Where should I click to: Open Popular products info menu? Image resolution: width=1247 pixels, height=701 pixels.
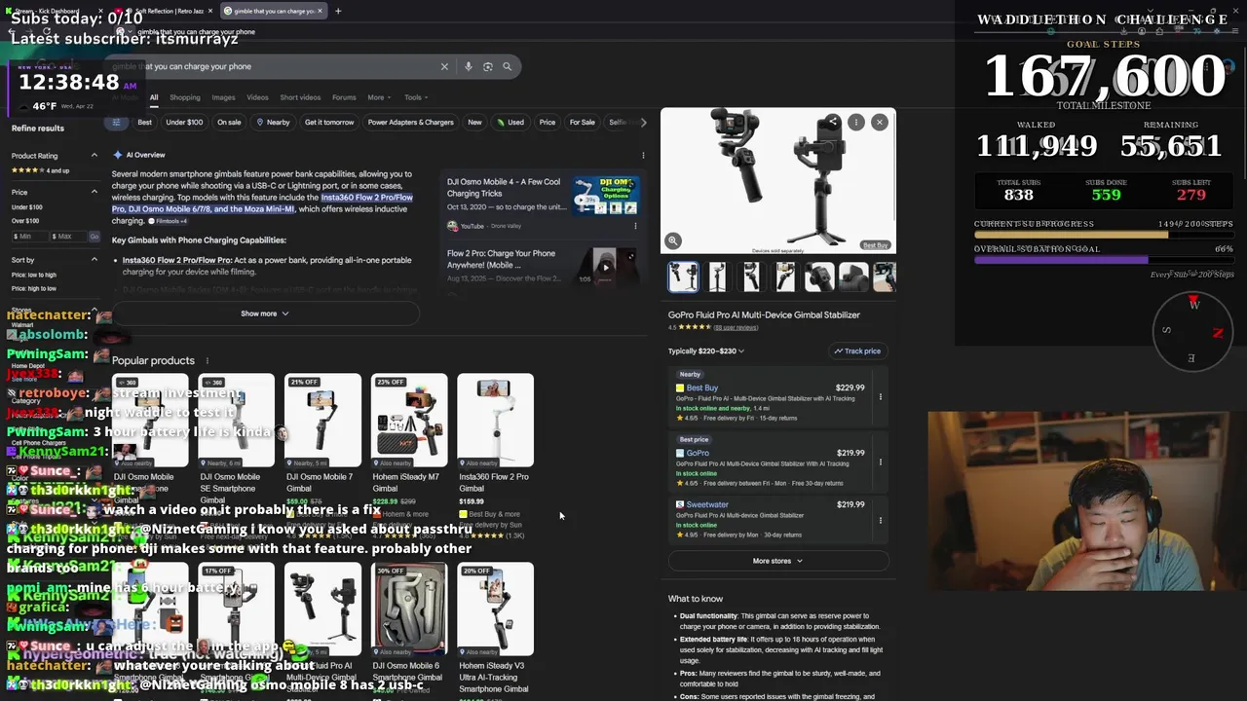coord(207,360)
